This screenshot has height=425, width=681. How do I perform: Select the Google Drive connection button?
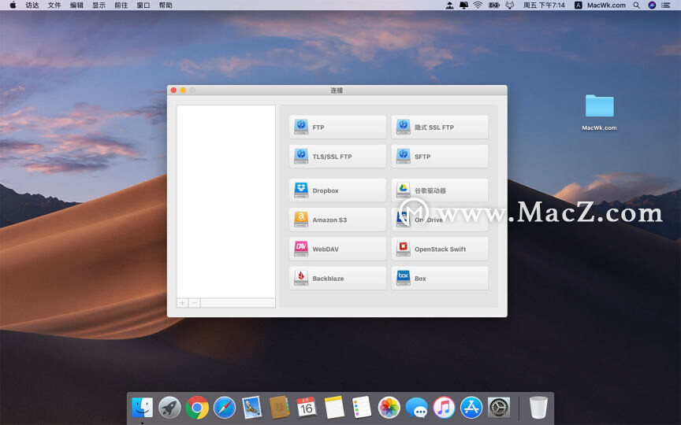440,190
